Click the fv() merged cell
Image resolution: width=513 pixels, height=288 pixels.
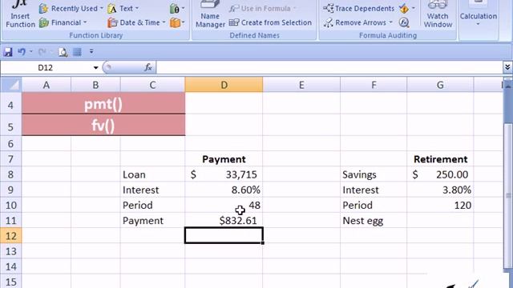click(x=103, y=125)
